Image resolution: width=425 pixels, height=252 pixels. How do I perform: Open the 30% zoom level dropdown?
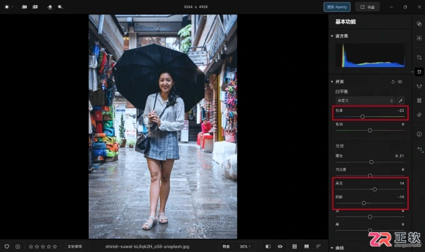[245, 246]
